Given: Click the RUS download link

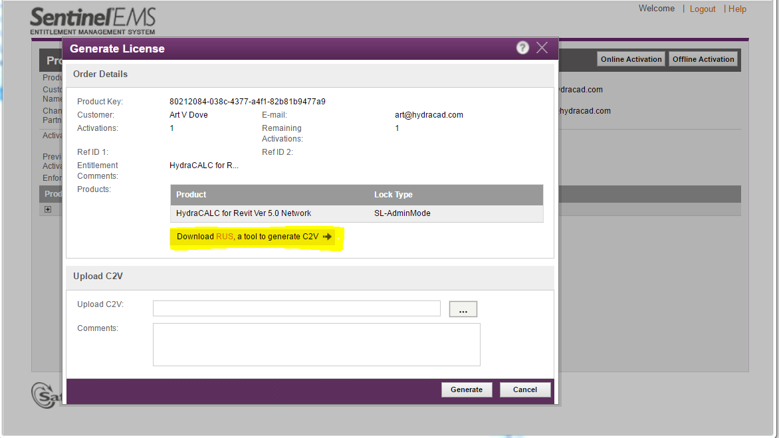Looking at the screenshot, I should [225, 237].
